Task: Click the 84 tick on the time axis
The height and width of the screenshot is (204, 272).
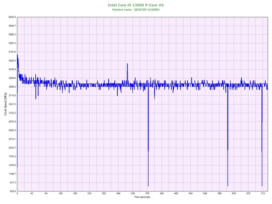Action: click(46, 193)
